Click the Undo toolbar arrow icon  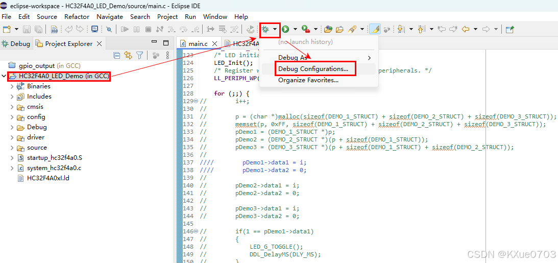(69, 29)
